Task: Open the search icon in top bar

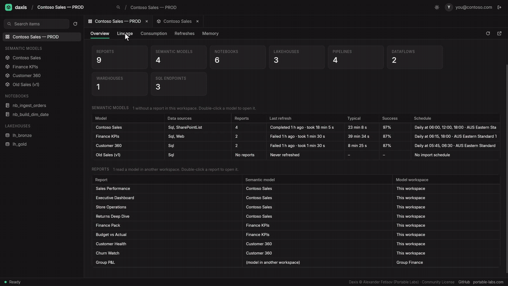Action: pyautogui.click(x=118, y=7)
